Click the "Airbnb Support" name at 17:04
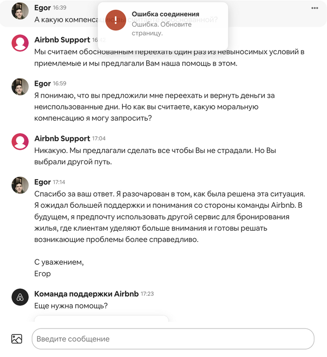 point(62,138)
